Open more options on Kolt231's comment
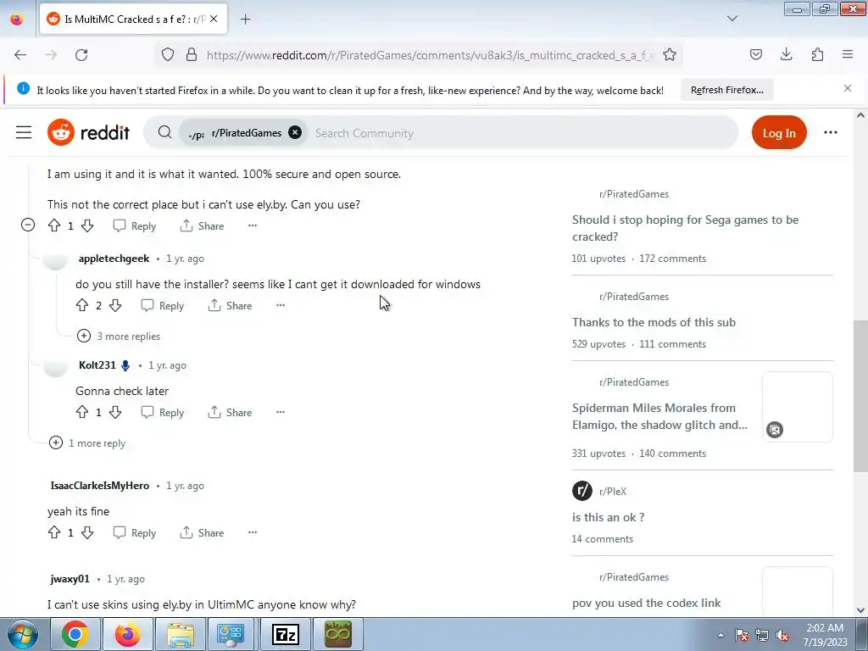868x651 pixels. pos(281,413)
